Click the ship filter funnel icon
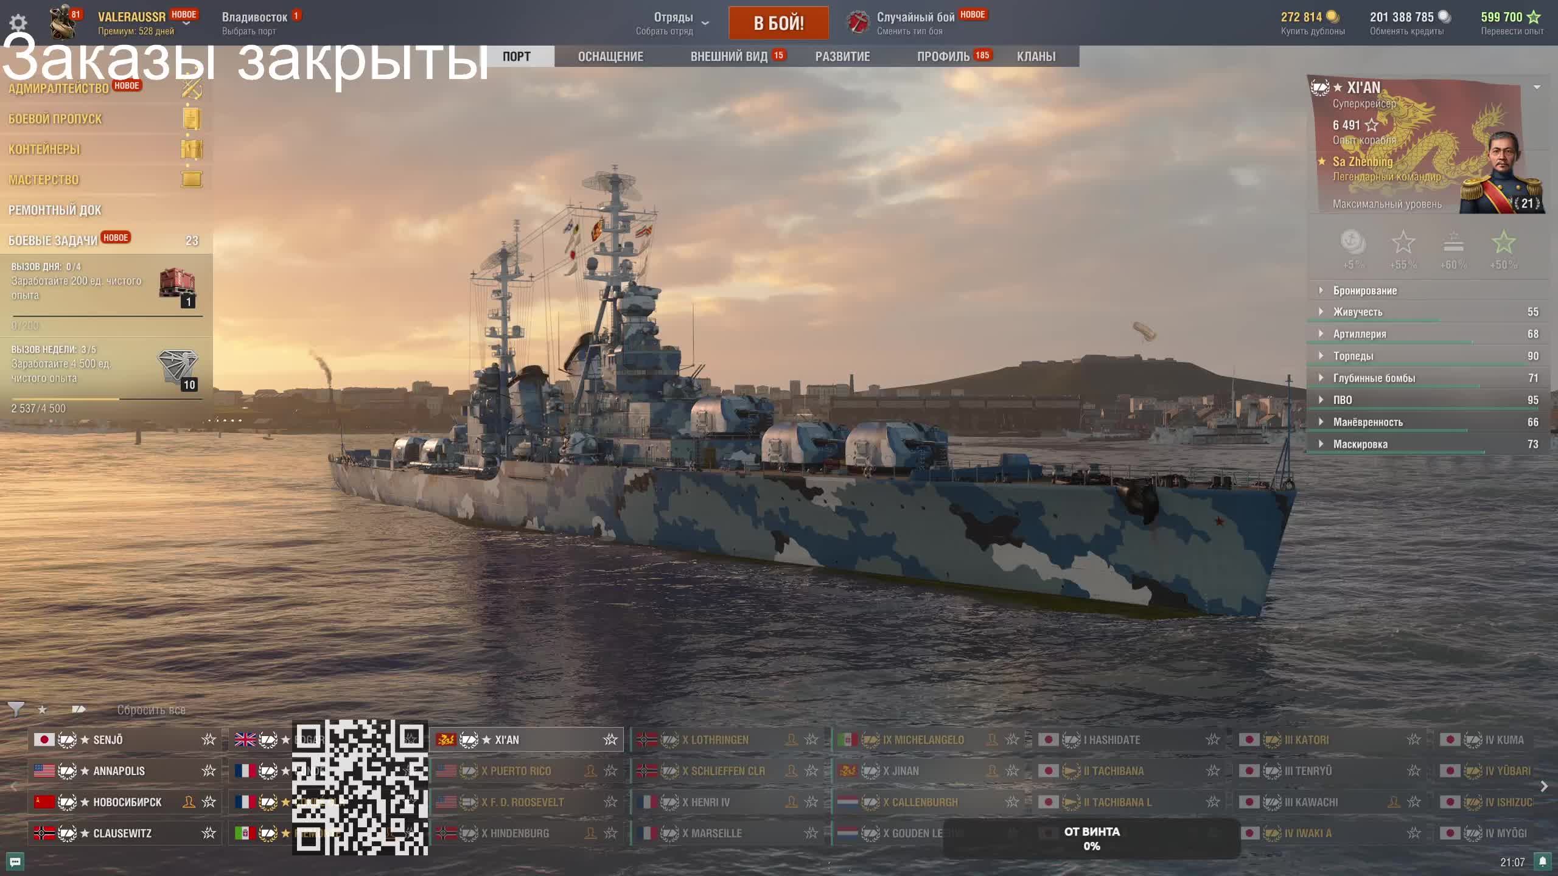This screenshot has width=1558, height=876. [x=16, y=709]
